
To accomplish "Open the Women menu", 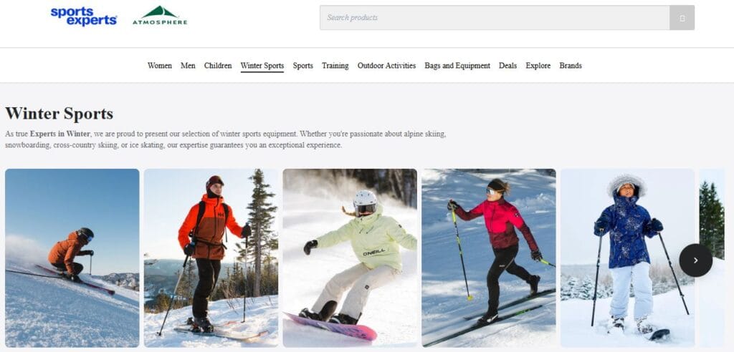I will click(x=160, y=66).
